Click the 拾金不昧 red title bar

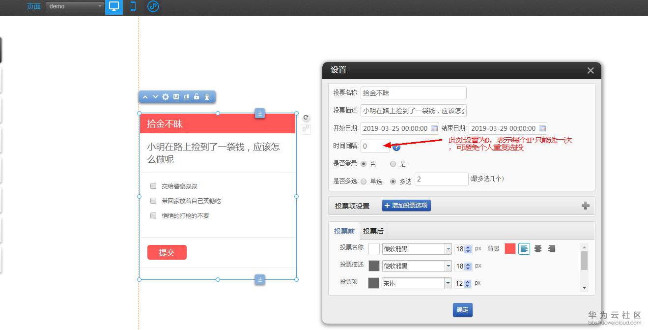pyautogui.click(x=218, y=124)
